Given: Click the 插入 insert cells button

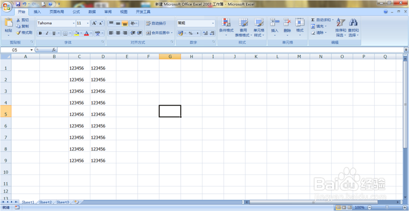Looking at the screenshot, I should coord(275,27).
